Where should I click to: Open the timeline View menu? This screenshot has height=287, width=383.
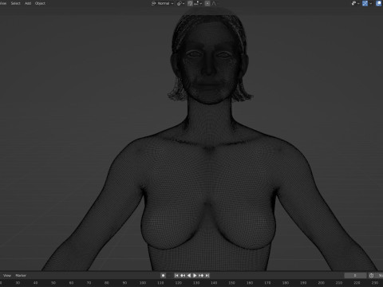click(x=7, y=276)
